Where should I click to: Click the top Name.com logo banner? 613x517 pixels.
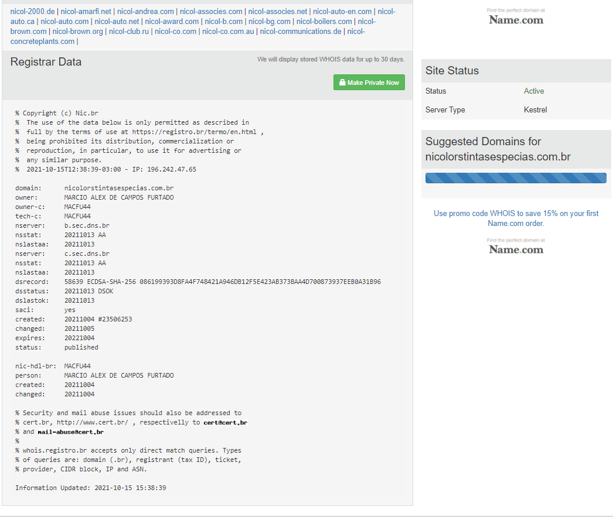tap(516, 17)
